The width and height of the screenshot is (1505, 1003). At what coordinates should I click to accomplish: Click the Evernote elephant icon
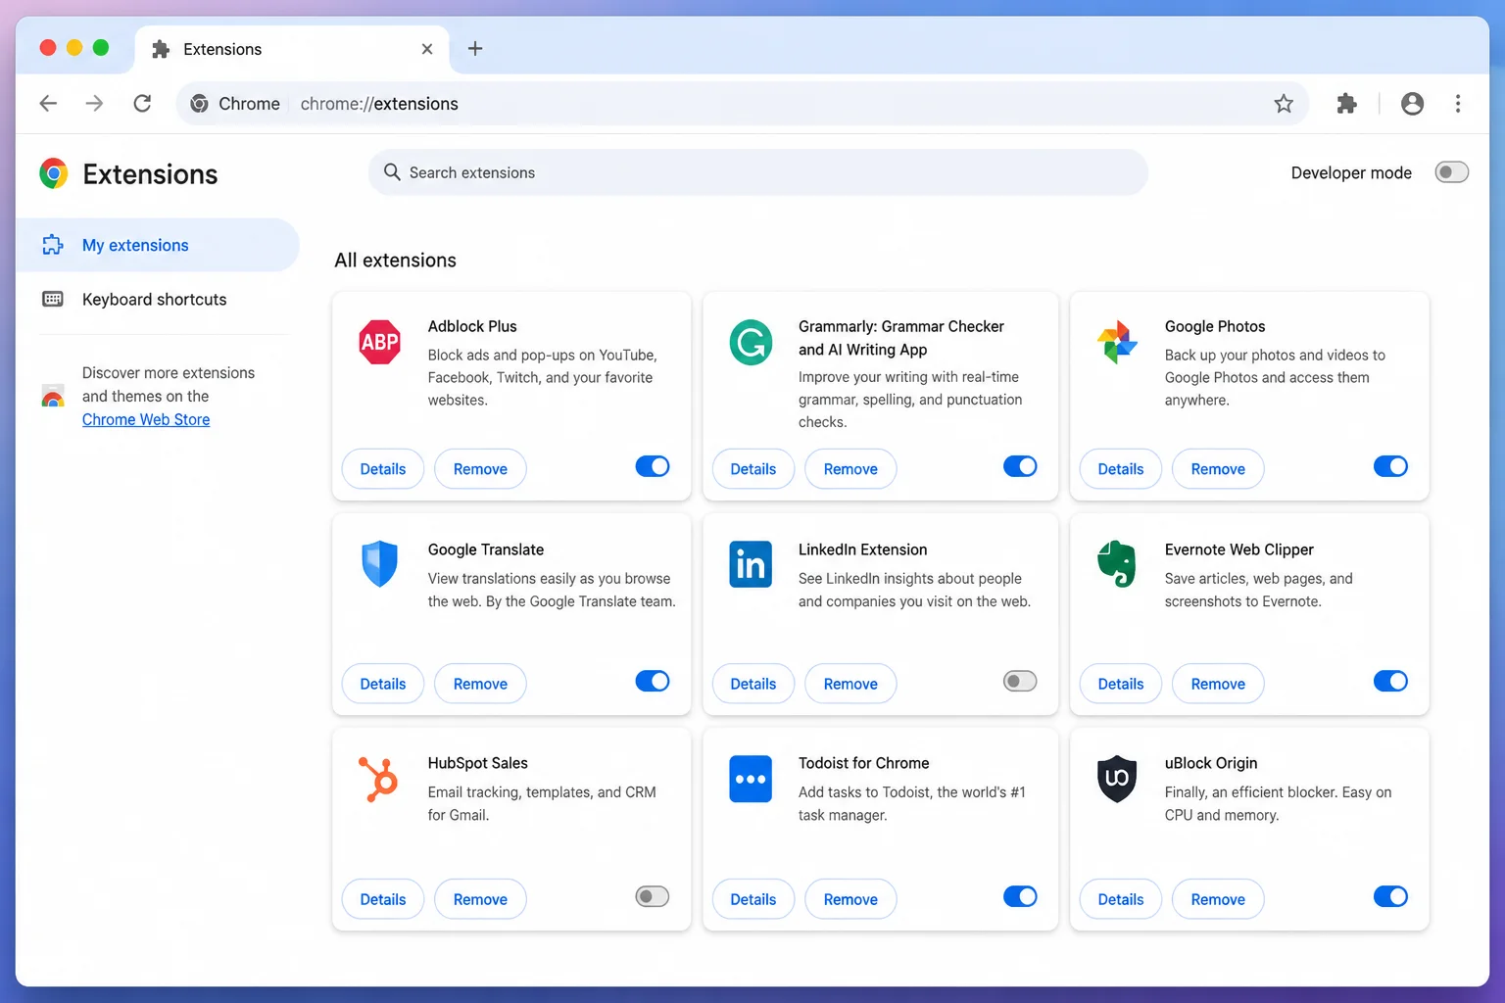(1117, 563)
